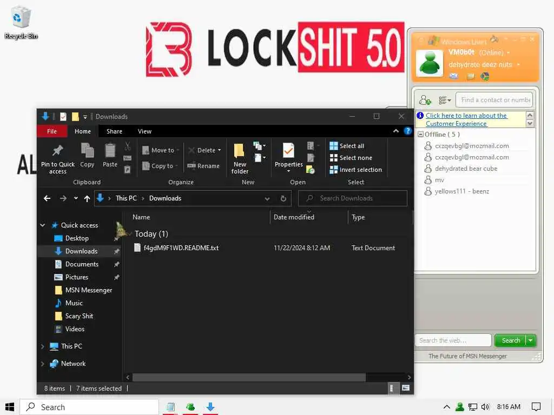Click the volume speaker tray icon
554x415 pixels.
(x=485, y=407)
